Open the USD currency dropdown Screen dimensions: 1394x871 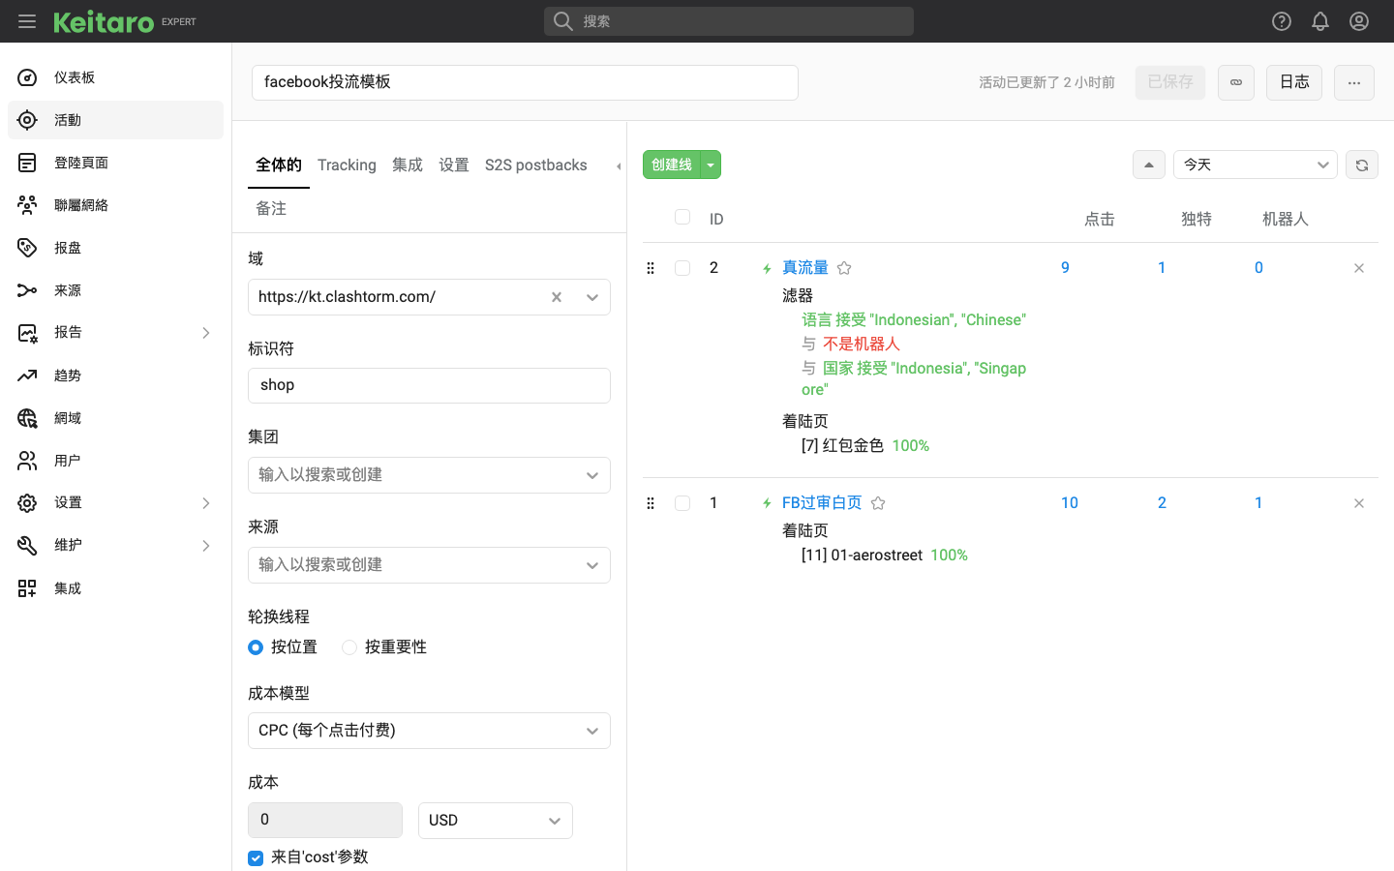[496, 821]
